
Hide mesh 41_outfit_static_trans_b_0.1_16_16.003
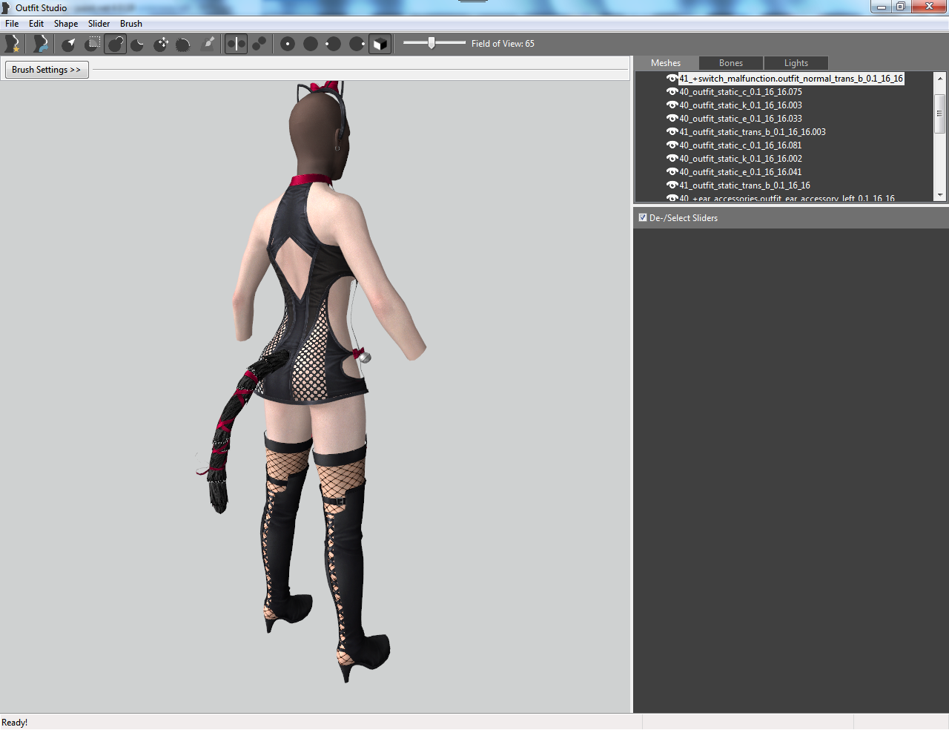[x=672, y=132]
